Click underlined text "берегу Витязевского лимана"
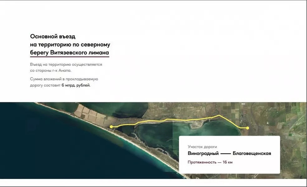307x187 pixels. [x=70, y=52]
